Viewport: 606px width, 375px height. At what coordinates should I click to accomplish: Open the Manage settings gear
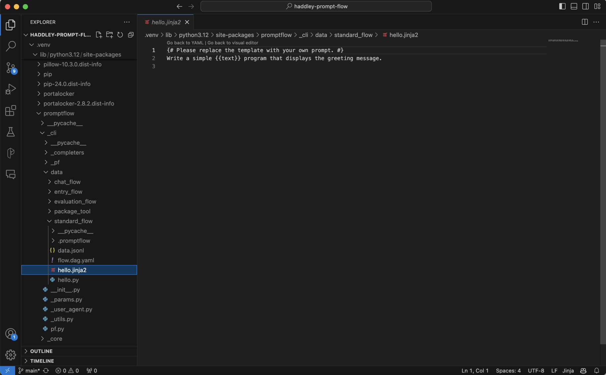[x=11, y=355]
